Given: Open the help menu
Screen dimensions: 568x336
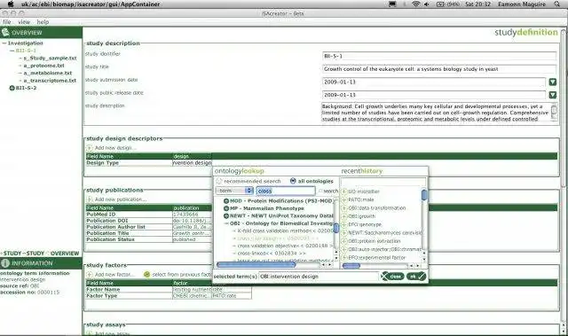Looking at the screenshot, I should coord(43,21).
